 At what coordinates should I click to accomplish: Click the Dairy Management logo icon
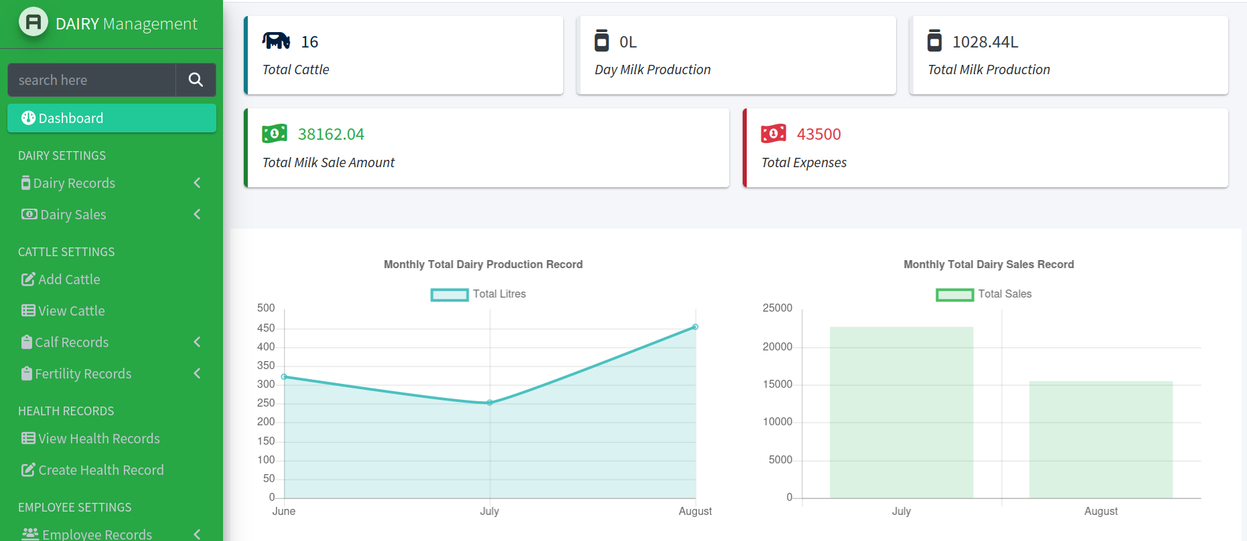(x=33, y=22)
